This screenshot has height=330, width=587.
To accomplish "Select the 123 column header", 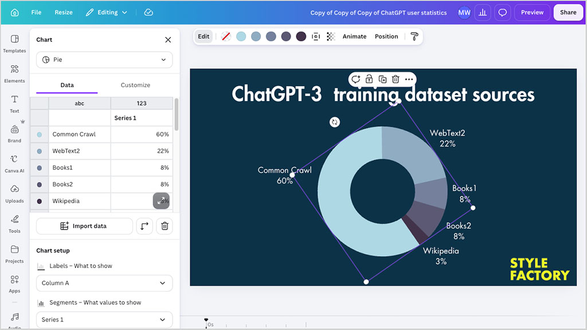I will [142, 103].
